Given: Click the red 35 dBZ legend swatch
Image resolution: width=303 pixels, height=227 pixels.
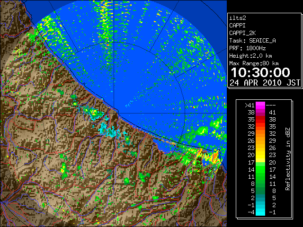Looking at the screenshot, I should point(260,120).
